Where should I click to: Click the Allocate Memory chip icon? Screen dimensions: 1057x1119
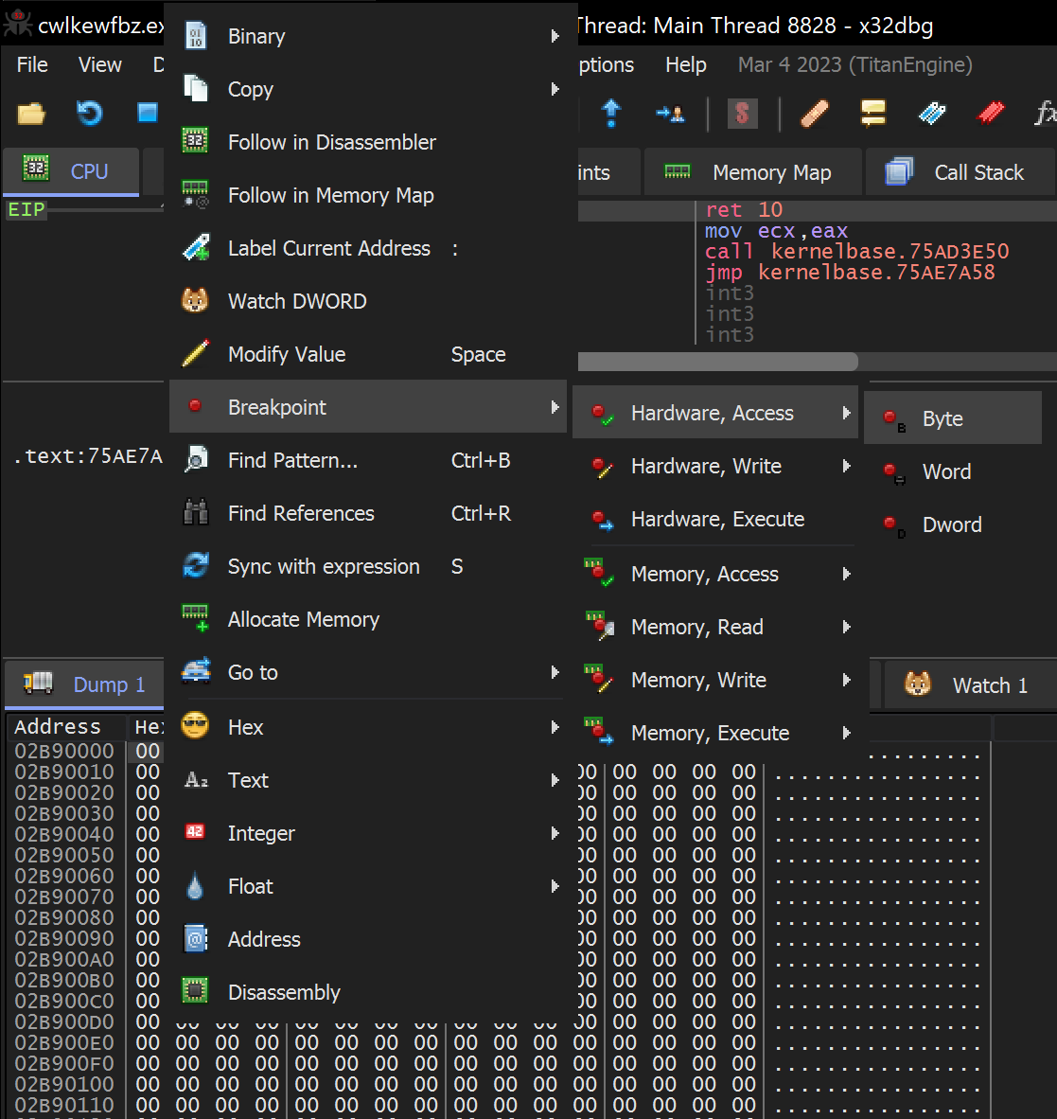(196, 618)
